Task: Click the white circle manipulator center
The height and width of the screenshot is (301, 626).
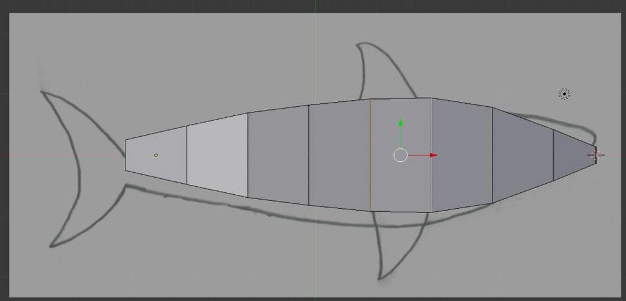Action: point(400,155)
